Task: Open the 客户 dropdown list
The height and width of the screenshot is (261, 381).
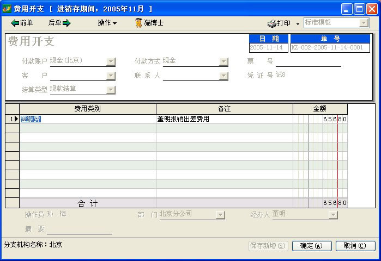Action: pyautogui.click(x=111, y=76)
